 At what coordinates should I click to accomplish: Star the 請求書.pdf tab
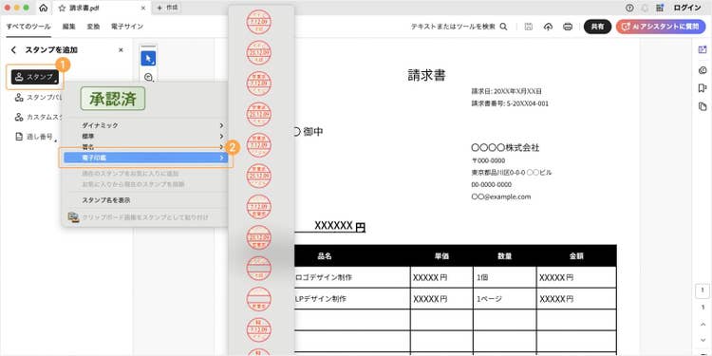[x=62, y=9]
